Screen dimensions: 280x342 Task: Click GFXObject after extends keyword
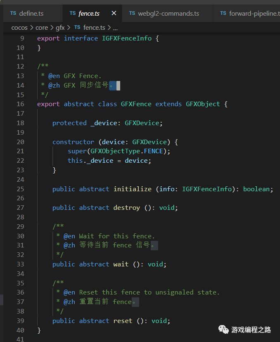coord(203,104)
